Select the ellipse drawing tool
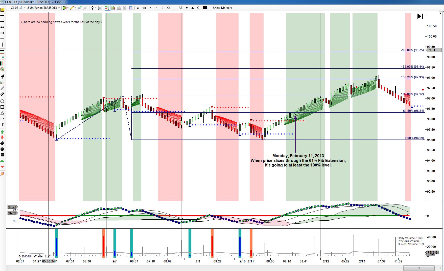444x271 pixels. pos(2,101)
